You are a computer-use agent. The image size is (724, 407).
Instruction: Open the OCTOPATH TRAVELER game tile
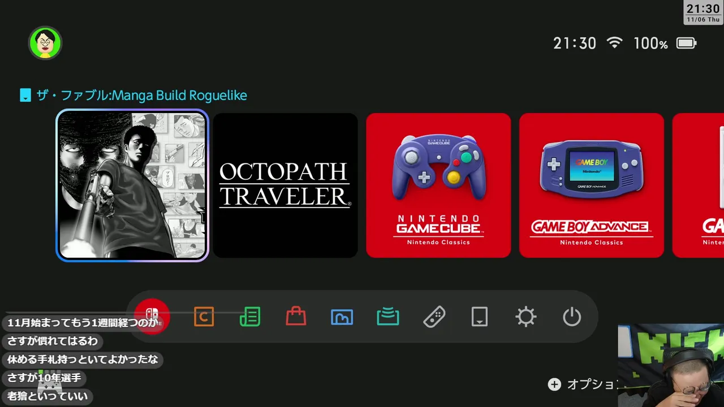[285, 185]
